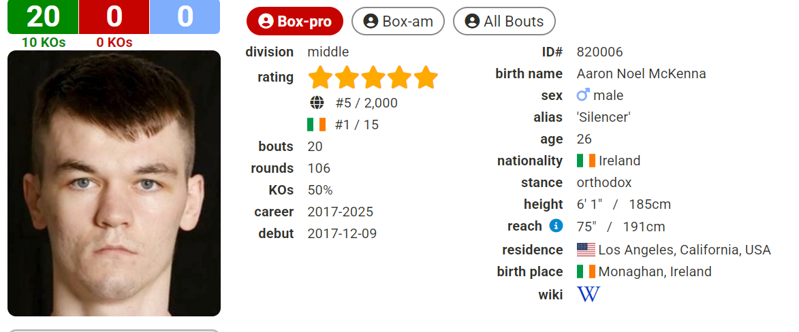The height and width of the screenshot is (332, 799).
Task: Show the All Bouts tab
Action: (x=504, y=21)
